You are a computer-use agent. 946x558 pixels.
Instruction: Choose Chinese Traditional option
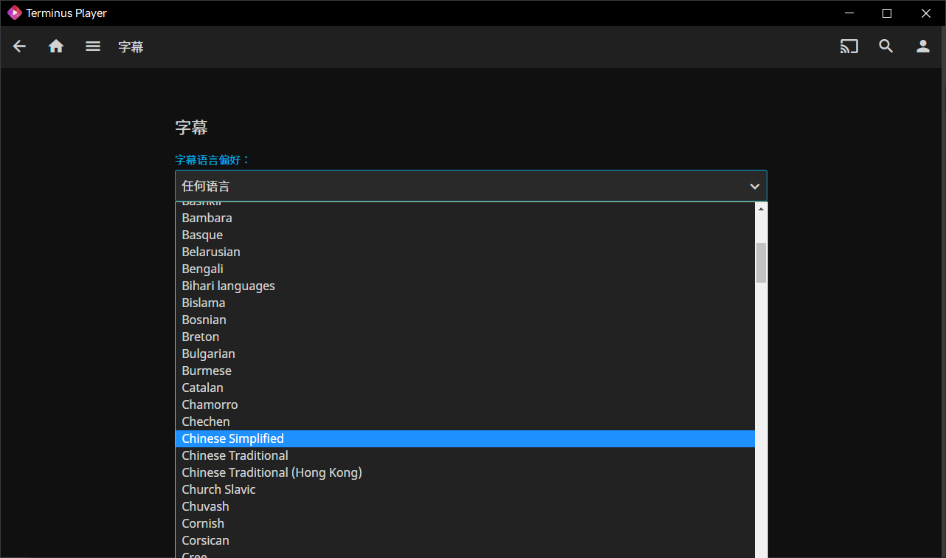tap(235, 455)
